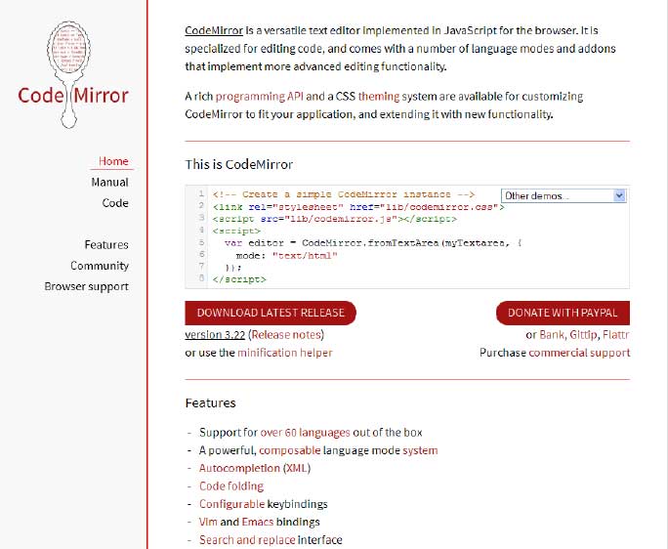Click the Gittip donation link

[583, 335]
